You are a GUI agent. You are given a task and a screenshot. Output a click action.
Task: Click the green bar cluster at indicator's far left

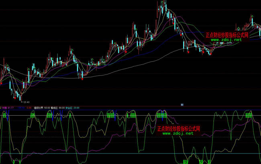5,115
